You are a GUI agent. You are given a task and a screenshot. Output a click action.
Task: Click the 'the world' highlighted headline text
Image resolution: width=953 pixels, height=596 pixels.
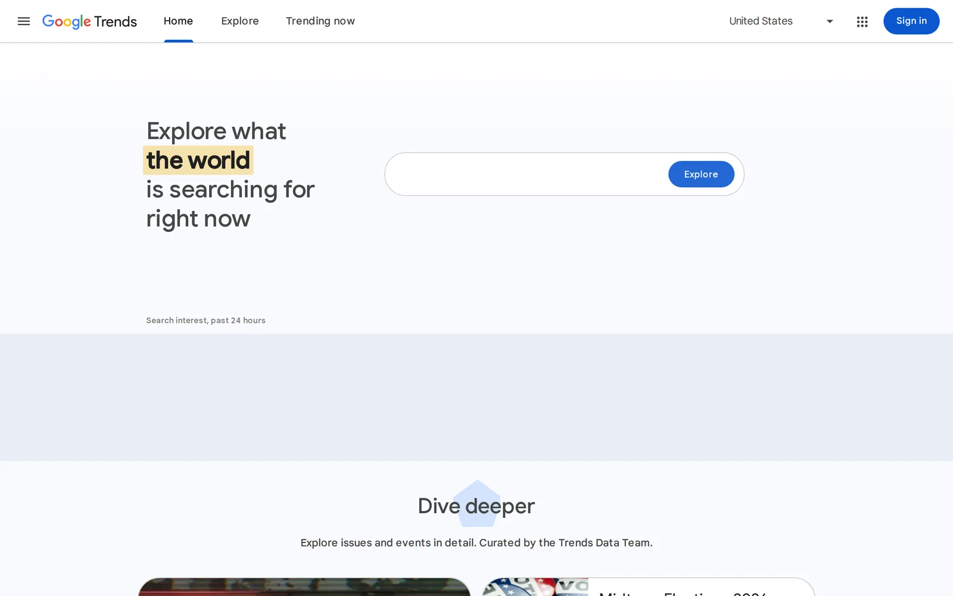pyautogui.click(x=198, y=160)
